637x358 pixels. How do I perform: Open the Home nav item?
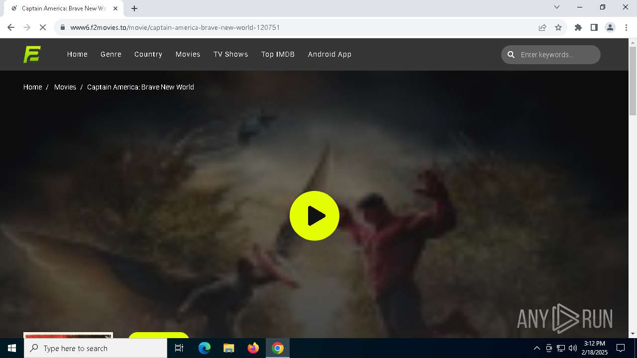(x=77, y=54)
